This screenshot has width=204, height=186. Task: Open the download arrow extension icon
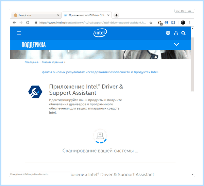[x=173, y=22]
